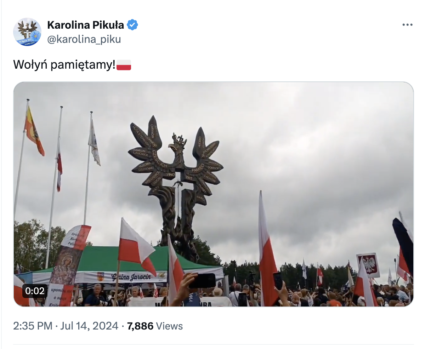This screenshot has width=425, height=349.
Task: Open the three-dot more options menu
Action: [x=407, y=25]
